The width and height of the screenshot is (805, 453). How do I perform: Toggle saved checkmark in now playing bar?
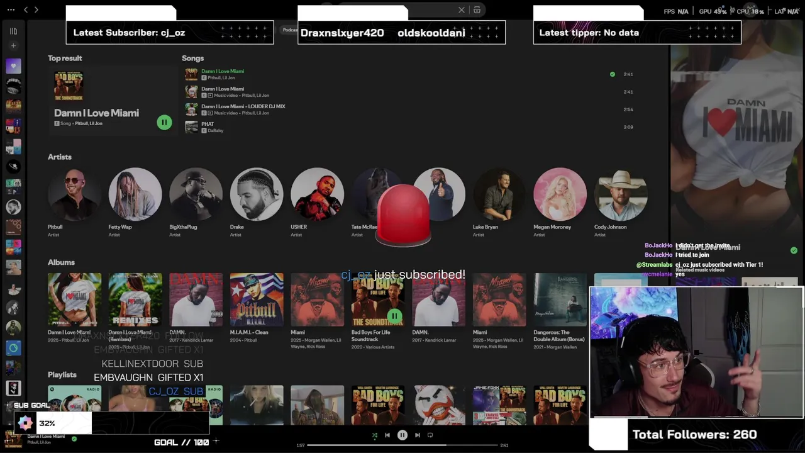click(74, 439)
